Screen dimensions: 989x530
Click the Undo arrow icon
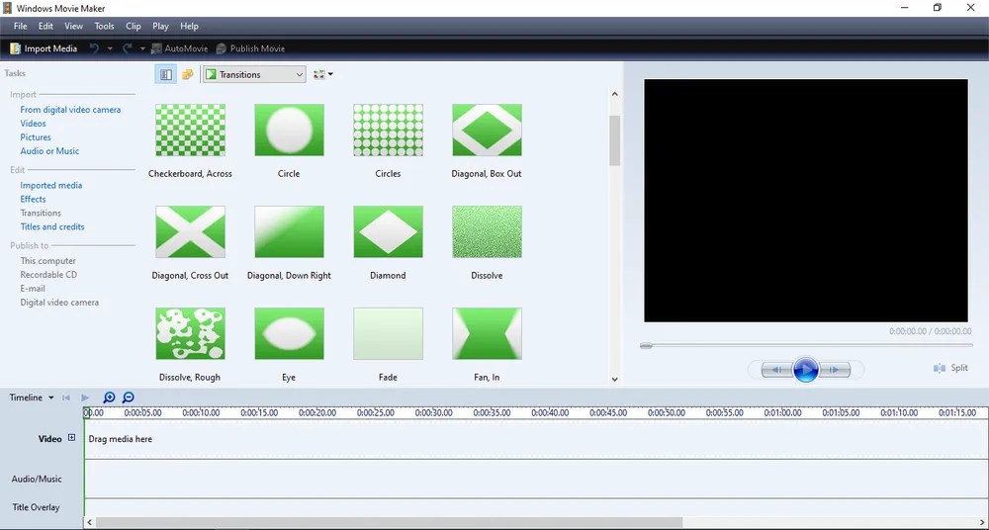point(94,48)
